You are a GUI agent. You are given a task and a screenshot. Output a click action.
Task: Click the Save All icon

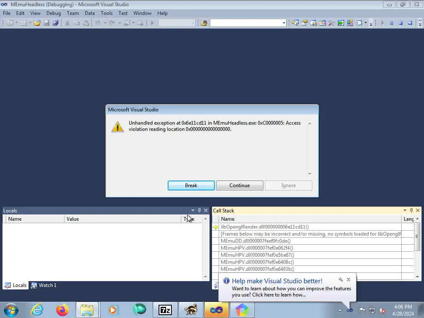coord(55,23)
